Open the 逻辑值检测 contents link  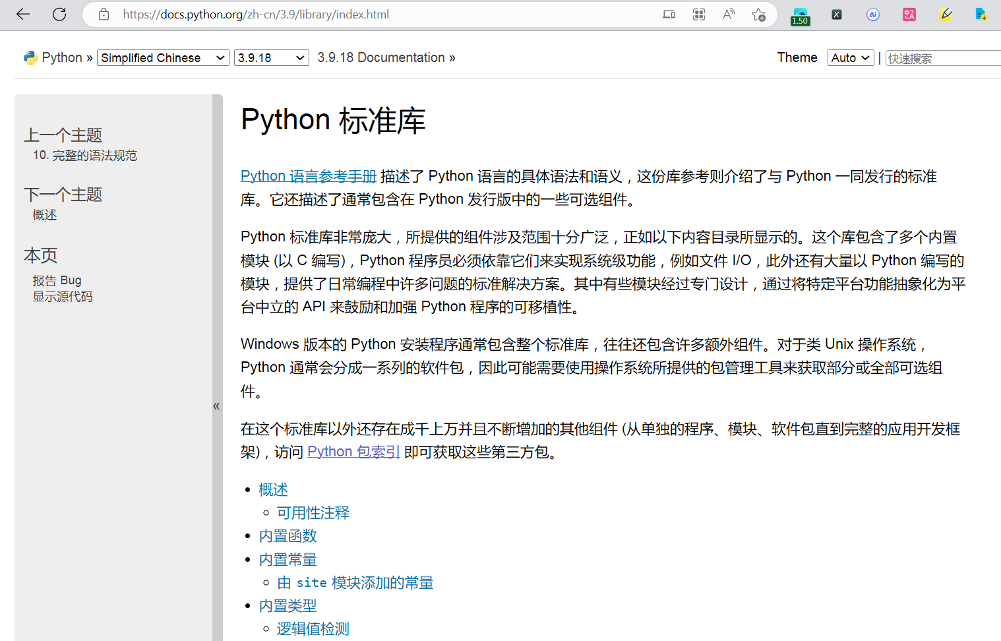tap(313, 629)
